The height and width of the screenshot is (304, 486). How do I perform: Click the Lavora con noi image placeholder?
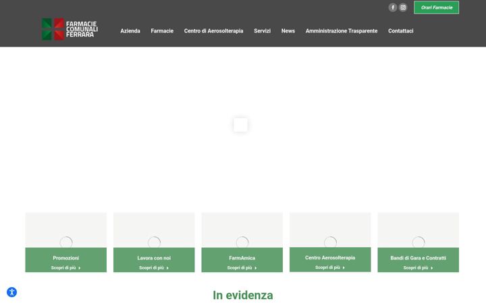point(154,230)
